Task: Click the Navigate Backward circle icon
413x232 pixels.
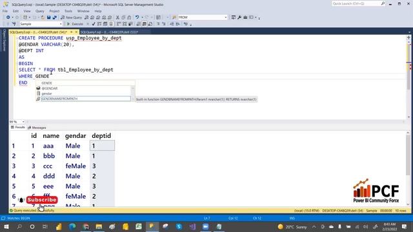Action: coord(8,17)
